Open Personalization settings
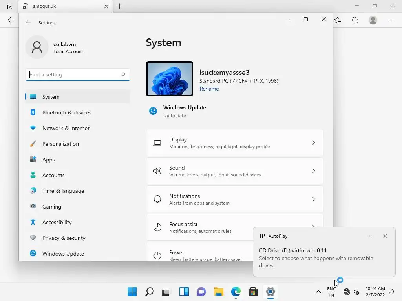 78,144
